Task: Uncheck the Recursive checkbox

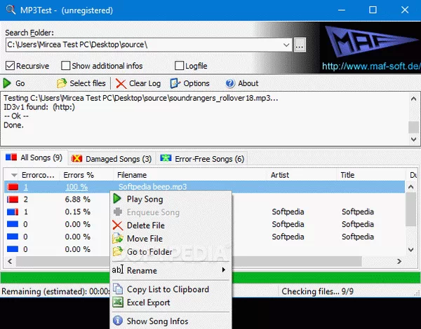Action: (9, 66)
